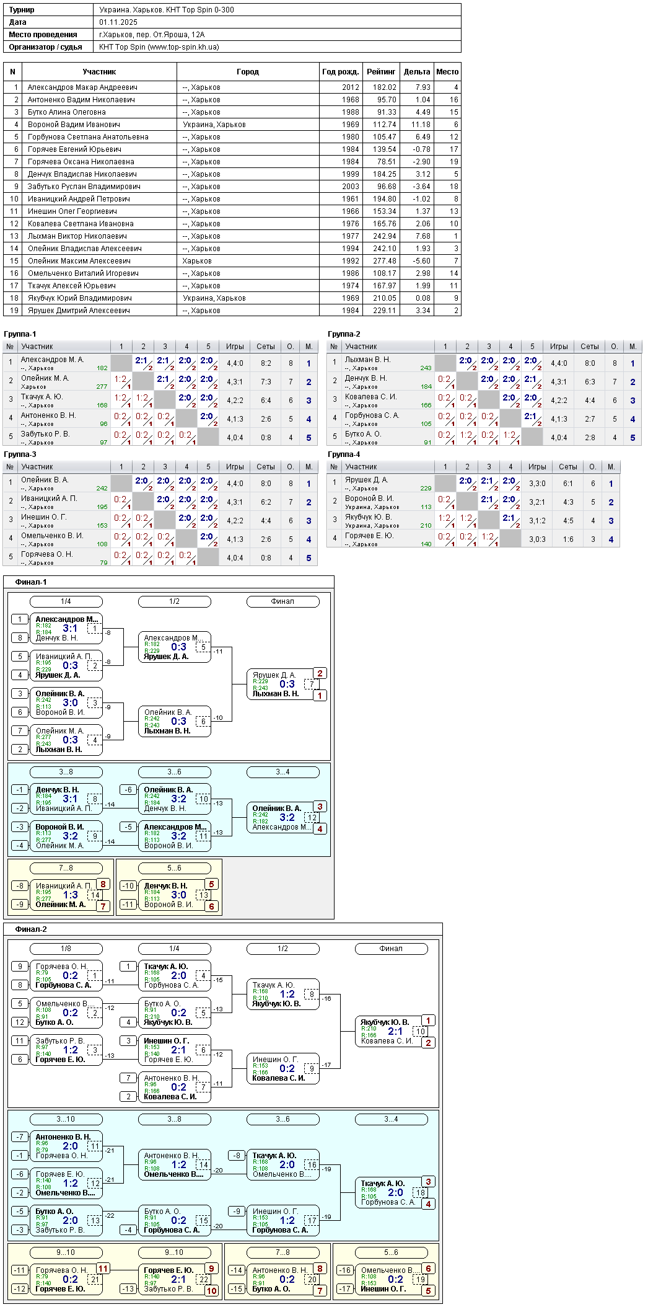This screenshot has height=1307, width=648.
Task: Select the Дельта column header
Action: [416, 72]
